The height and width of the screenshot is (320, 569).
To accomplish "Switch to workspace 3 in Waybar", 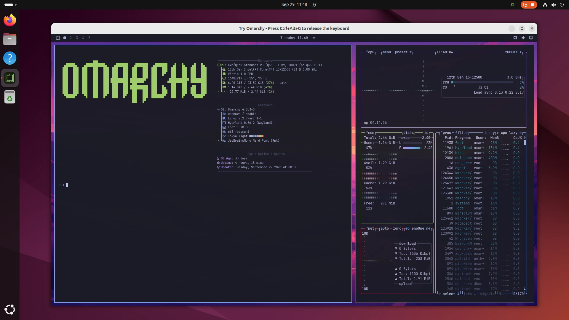I will 77,38.
